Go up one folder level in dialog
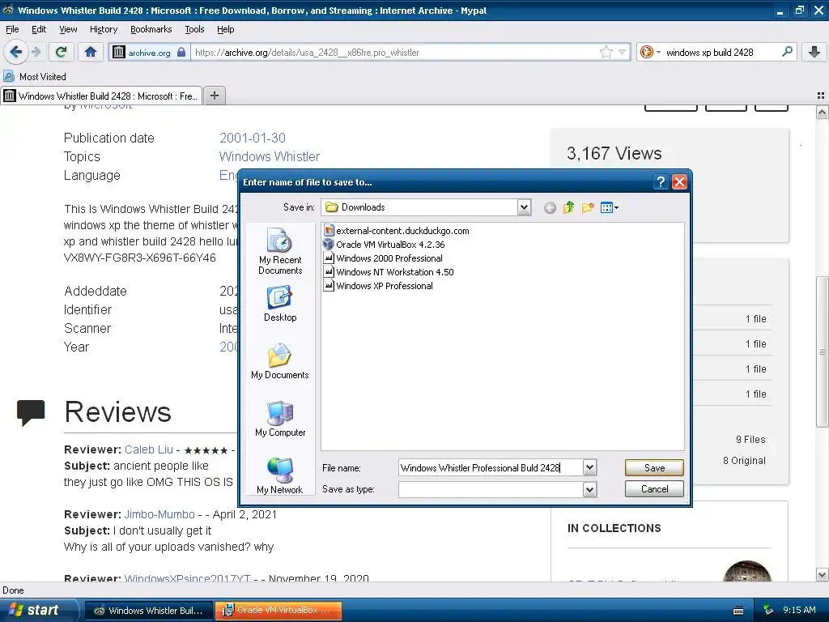This screenshot has width=829, height=622. (569, 207)
